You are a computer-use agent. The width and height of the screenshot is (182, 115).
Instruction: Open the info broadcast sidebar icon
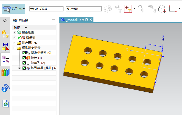[x=5, y=88]
